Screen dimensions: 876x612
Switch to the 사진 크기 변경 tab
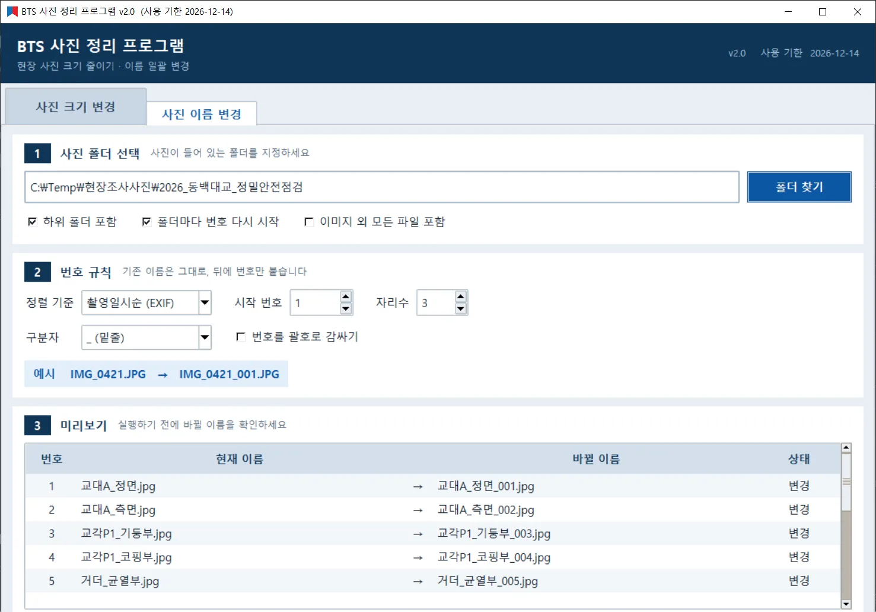(x=76, y=107)
